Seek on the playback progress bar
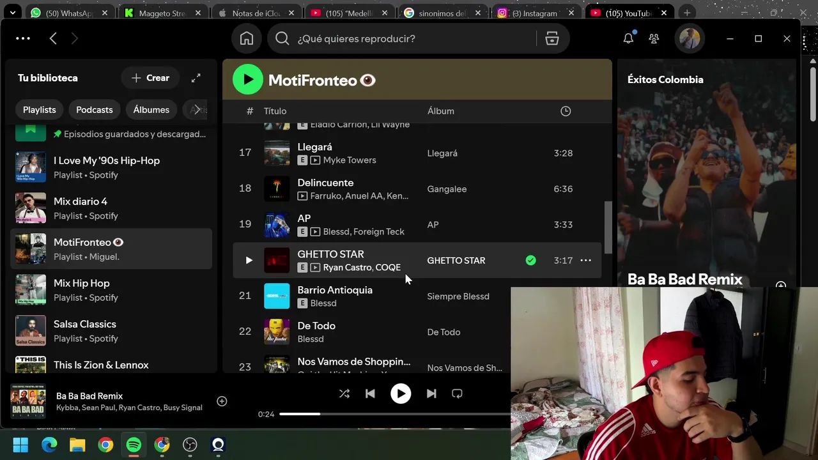The width and height of the screenshot is (818, 460). (395, 414)
